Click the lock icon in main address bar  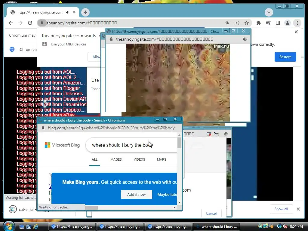tap(42, 23)
